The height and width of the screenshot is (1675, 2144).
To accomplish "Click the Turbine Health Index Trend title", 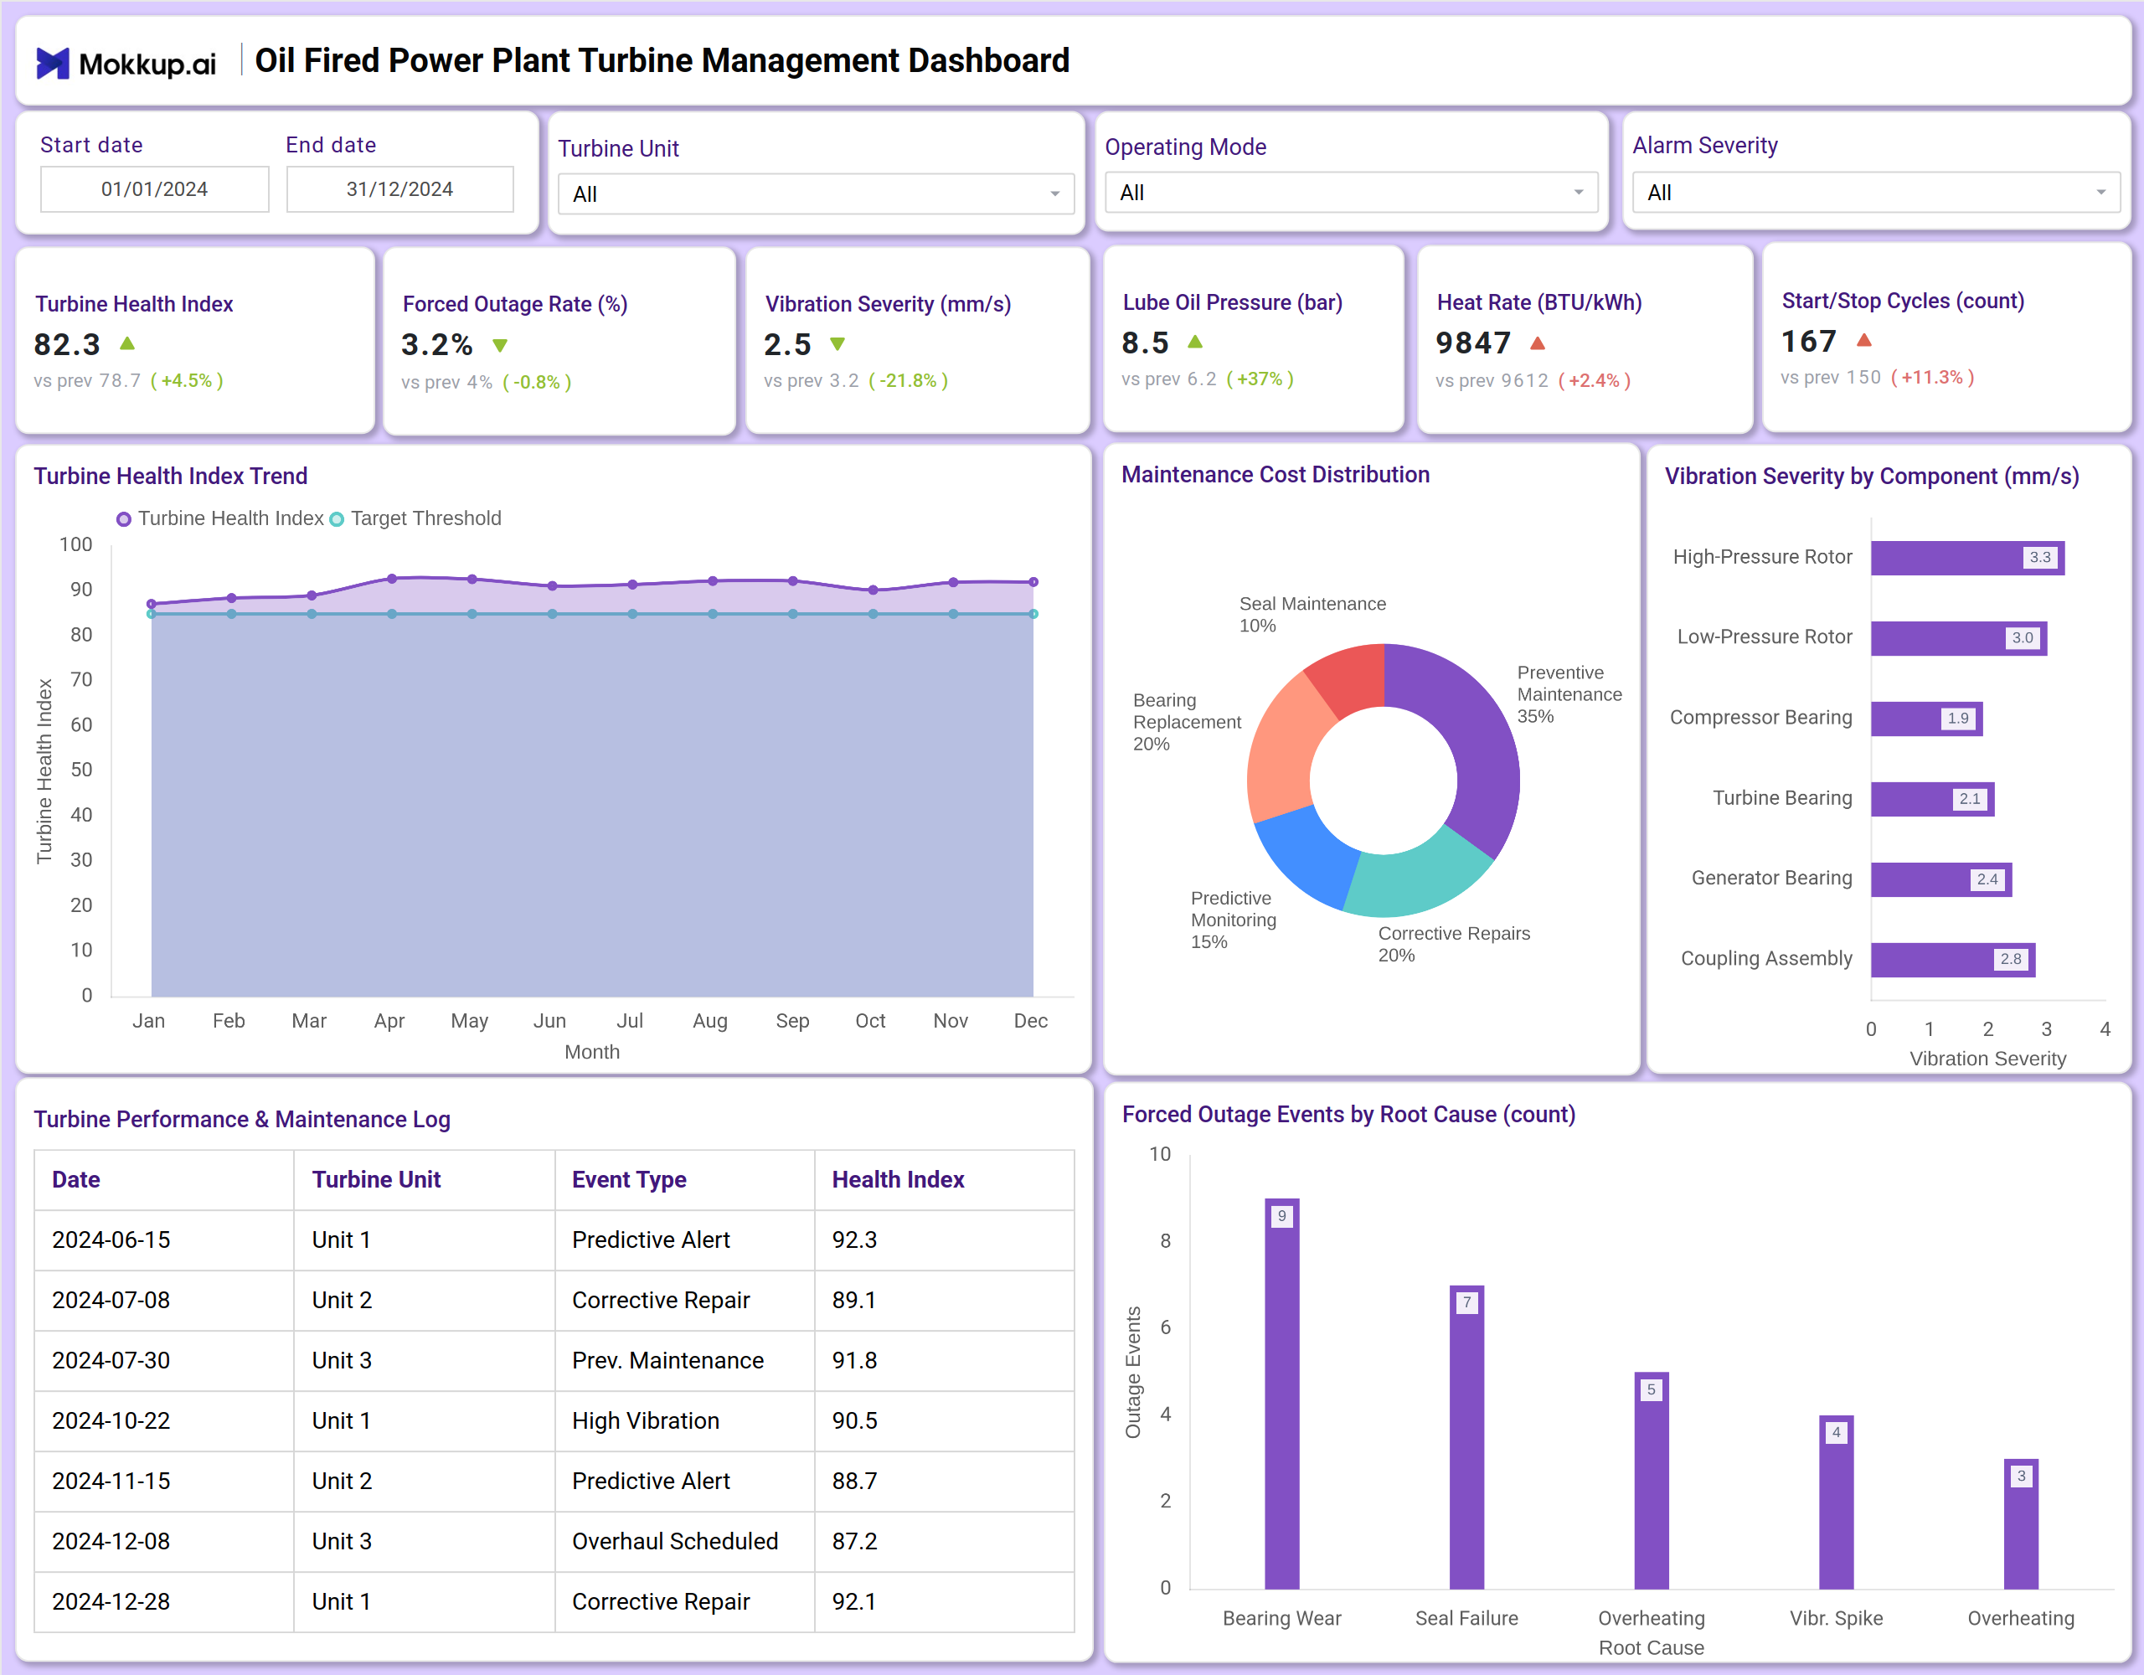I will [x=171, y=477].
